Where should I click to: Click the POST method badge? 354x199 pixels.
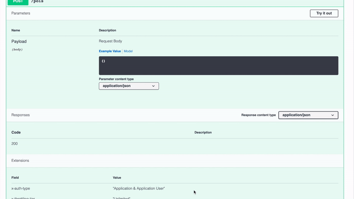[18, 2]
